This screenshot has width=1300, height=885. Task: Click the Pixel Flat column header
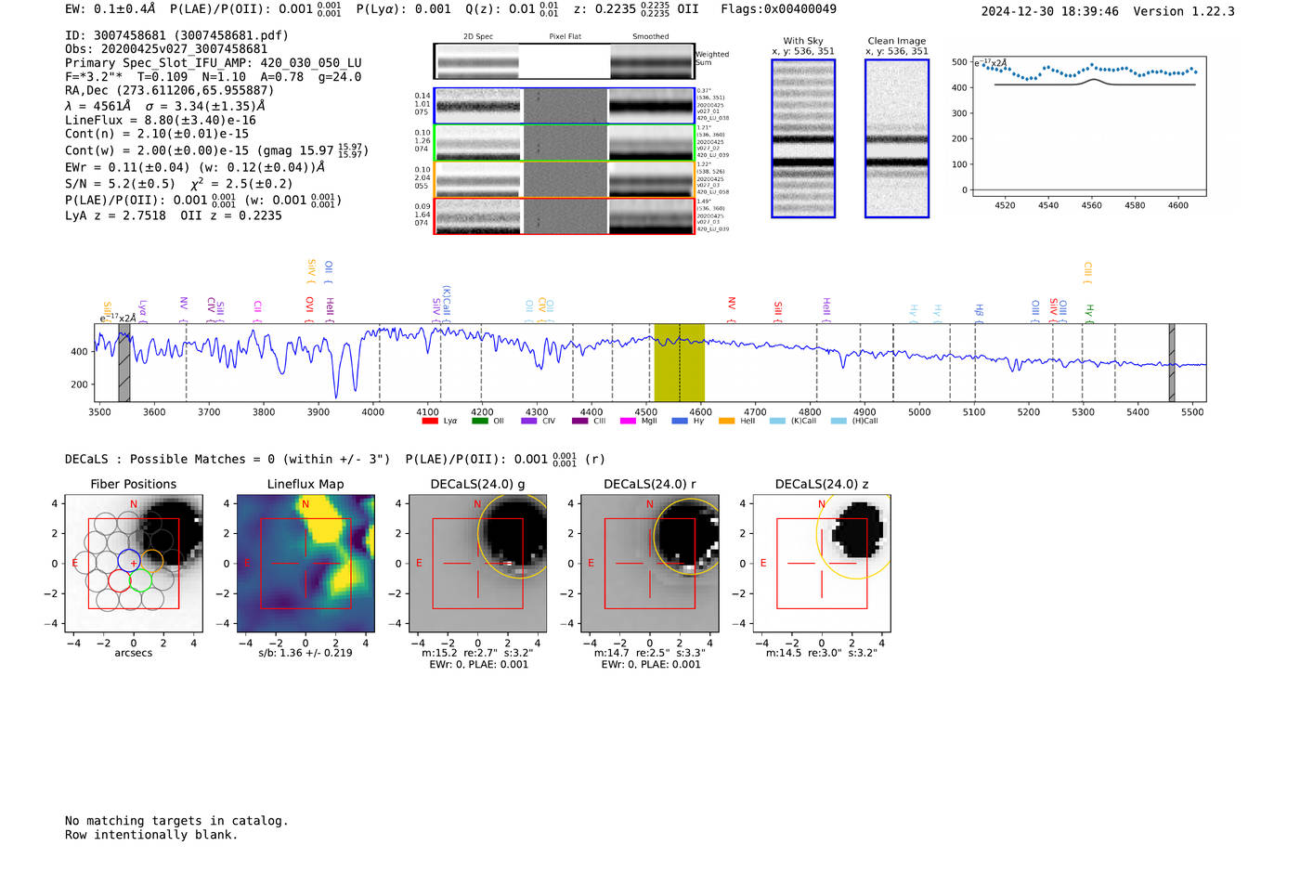pyautogui.click(x=565, y=36)
